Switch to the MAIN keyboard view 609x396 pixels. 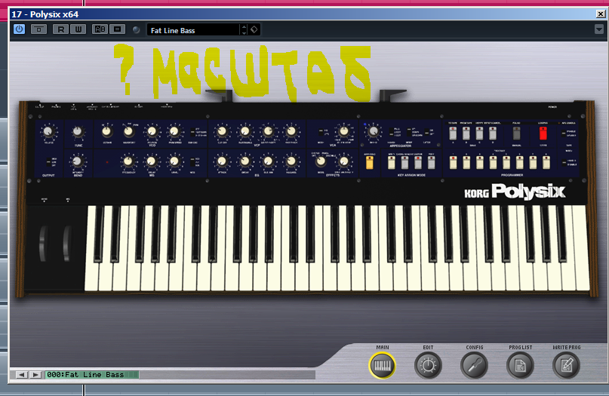(x=382, y=365)
